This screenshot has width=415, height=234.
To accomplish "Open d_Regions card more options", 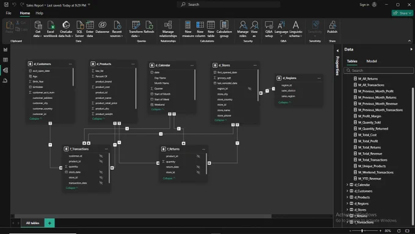I will 319,78.
